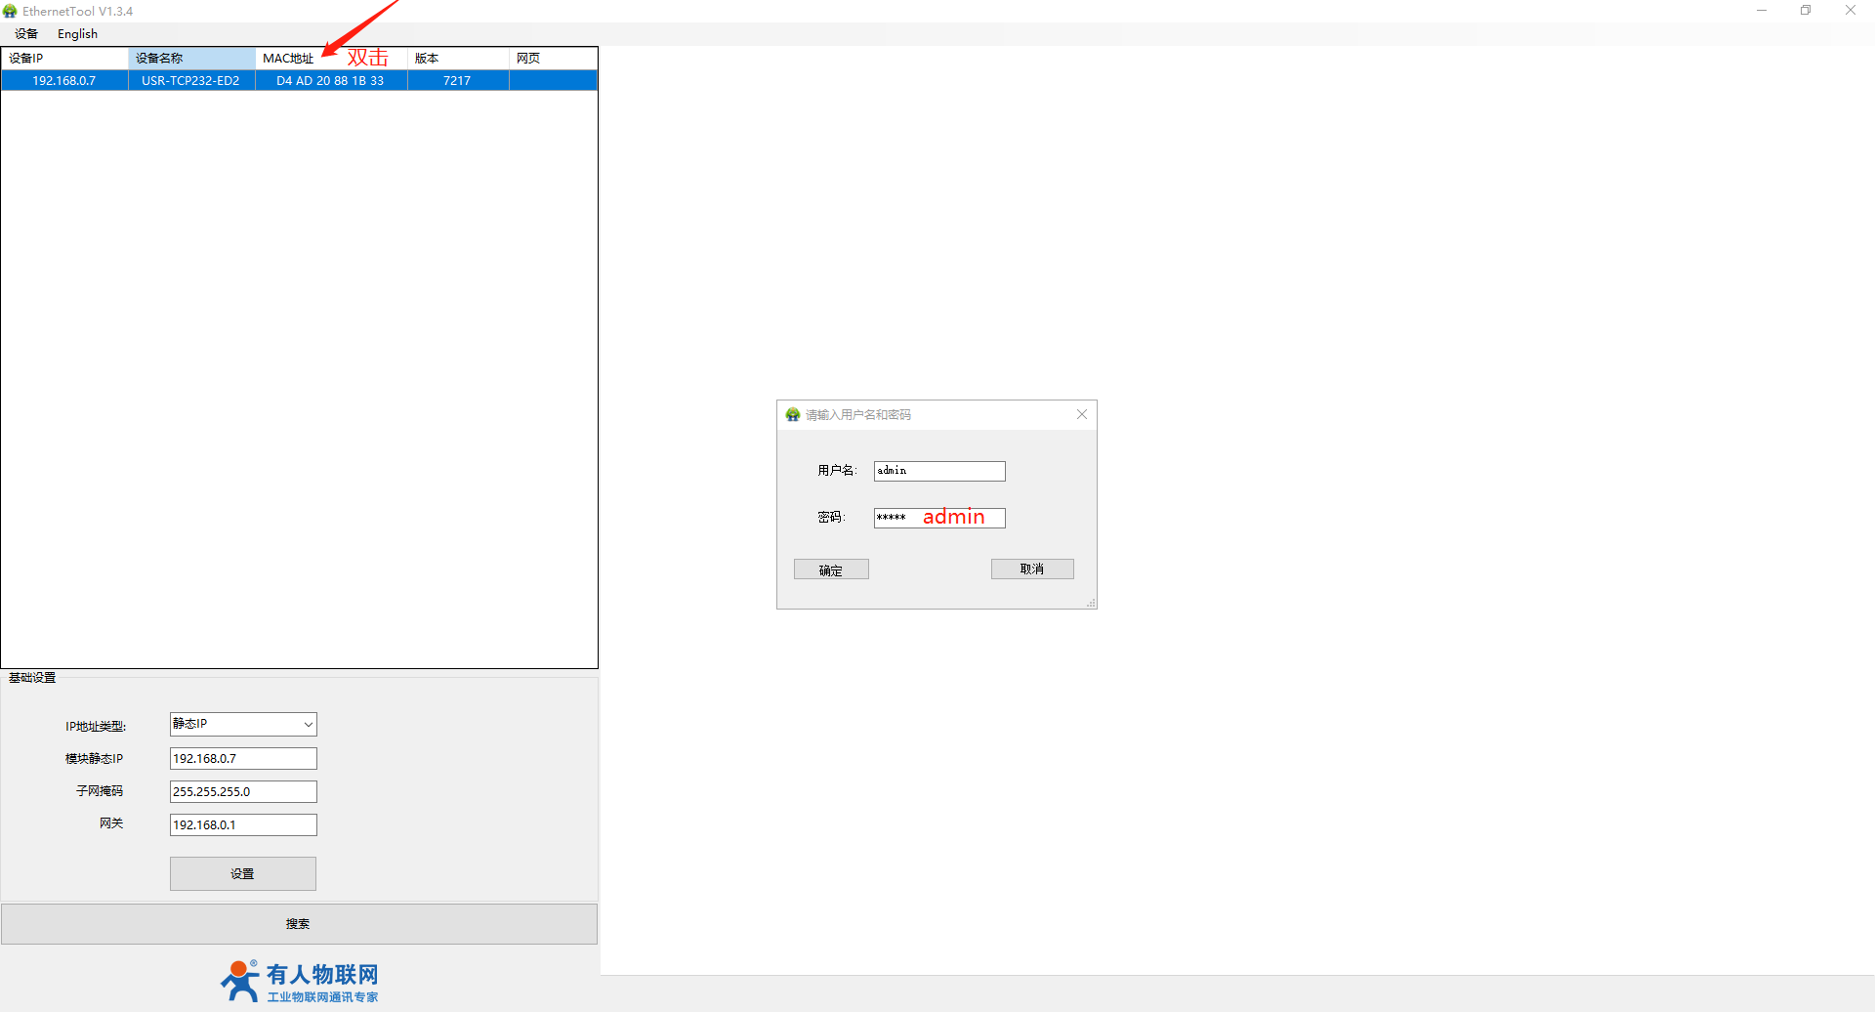Click the 取消 button in login dialog
The width and height of the screenshot is (1875, 1012).
tap(1032, 569)
